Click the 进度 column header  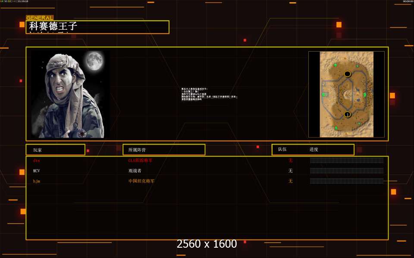(x=314, y=149)
